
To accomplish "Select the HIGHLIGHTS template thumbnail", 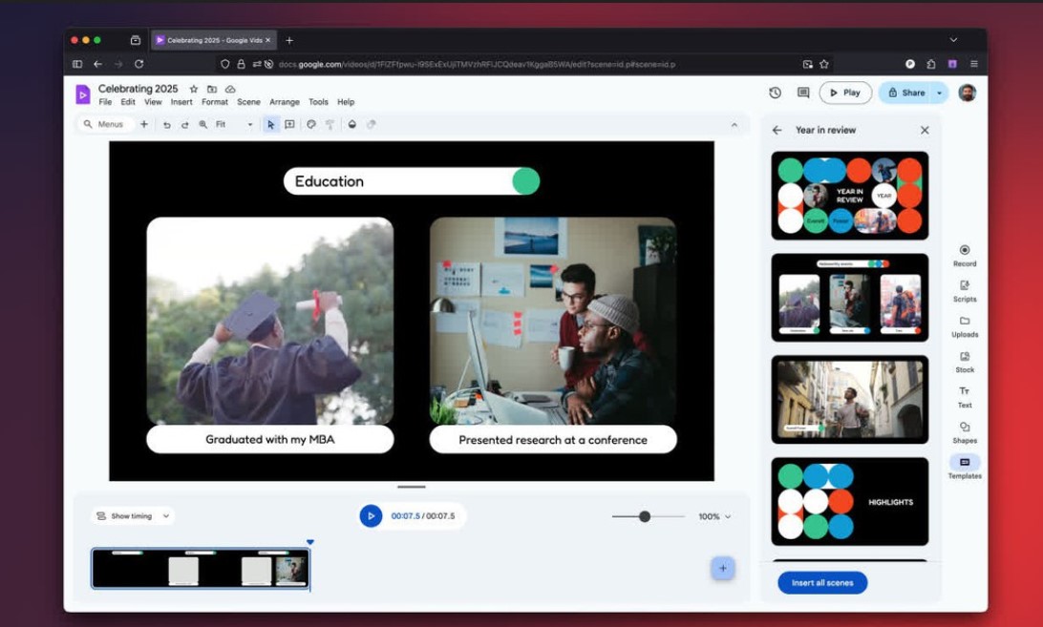I will tap(849, 501).
